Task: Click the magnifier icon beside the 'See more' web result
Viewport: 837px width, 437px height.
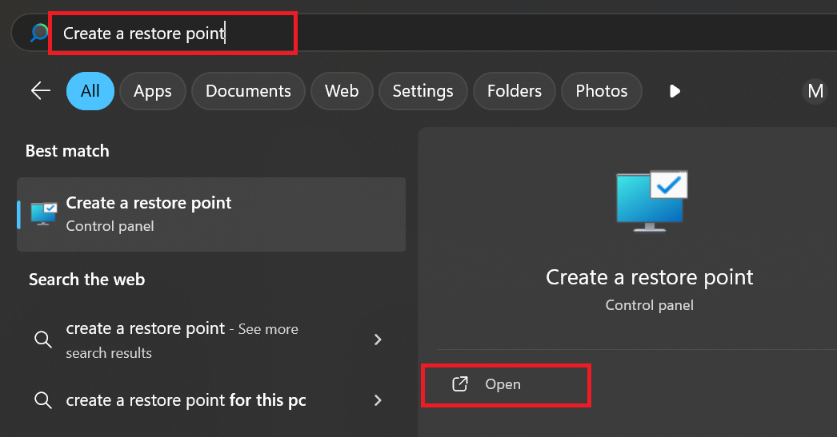Action: tap(43, 340)
